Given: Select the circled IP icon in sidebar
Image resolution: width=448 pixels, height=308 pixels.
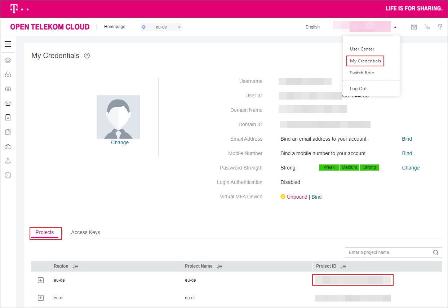Looking at the screenshot, I should tap(8, 175).
